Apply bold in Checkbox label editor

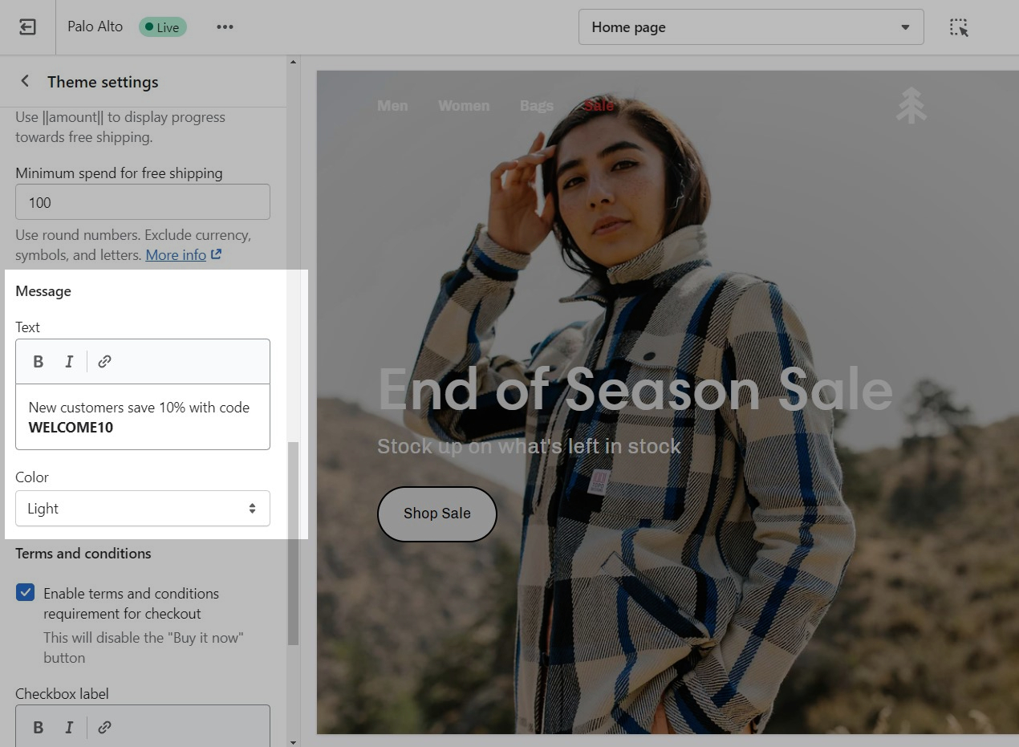point(38,728)
